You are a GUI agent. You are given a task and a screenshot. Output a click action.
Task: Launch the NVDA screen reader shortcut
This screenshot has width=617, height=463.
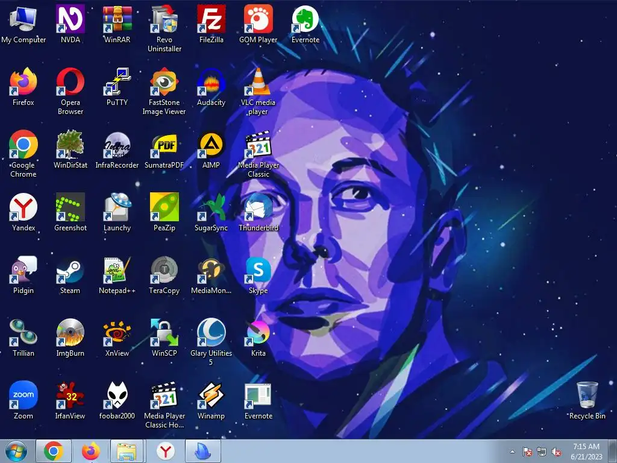[70, 19]
